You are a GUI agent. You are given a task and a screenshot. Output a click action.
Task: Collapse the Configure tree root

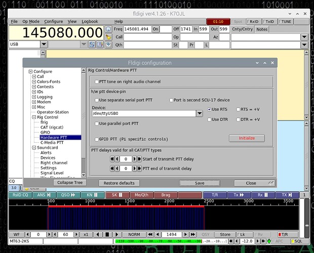coord(30,71)
